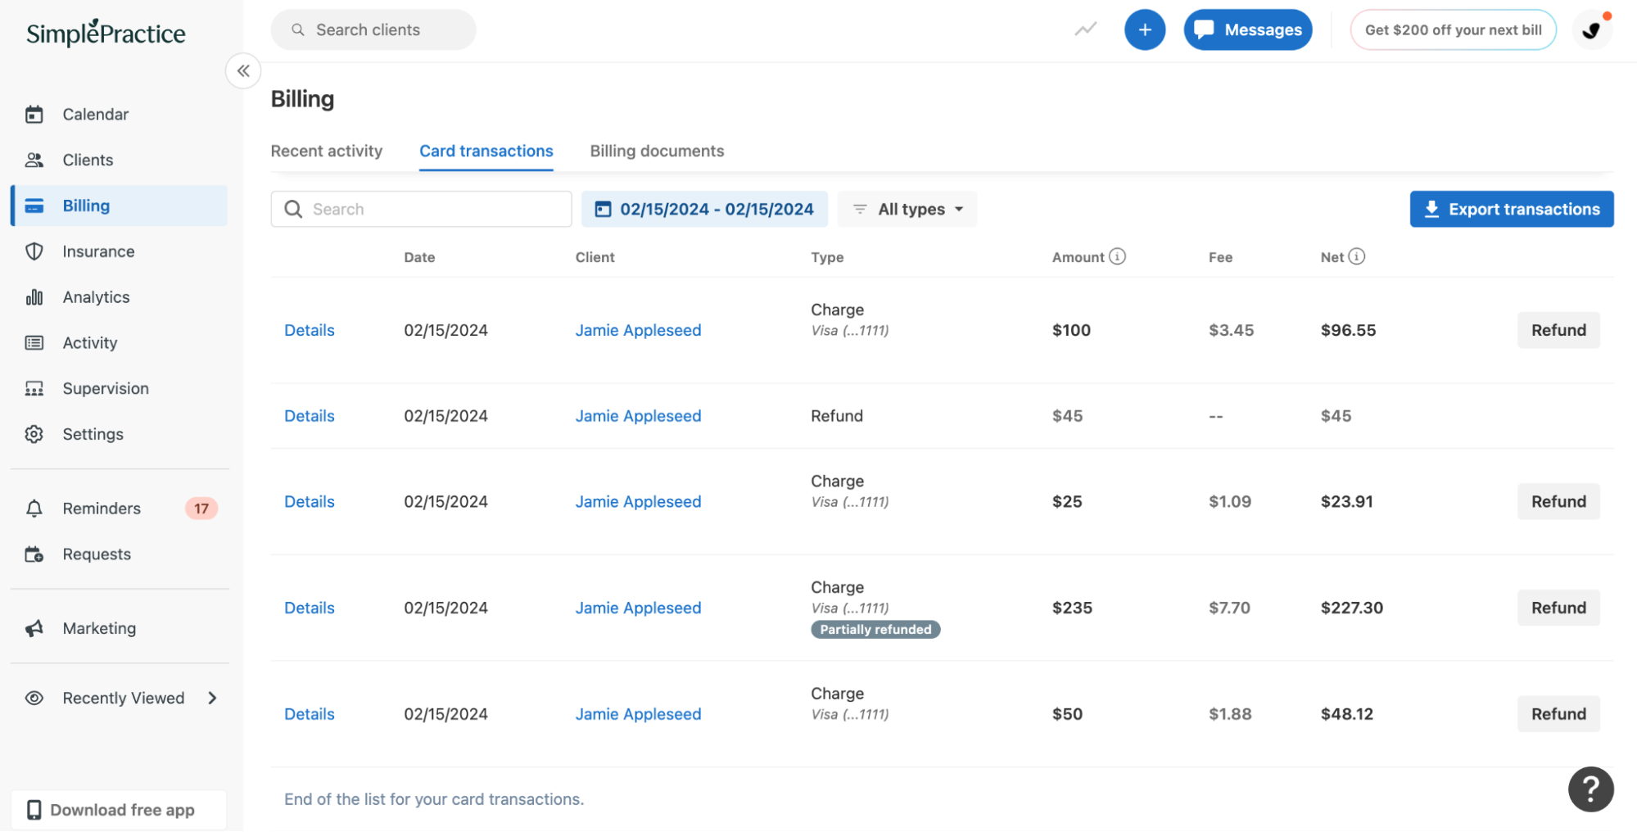Open Marketing from the sidebar menu

119,629
